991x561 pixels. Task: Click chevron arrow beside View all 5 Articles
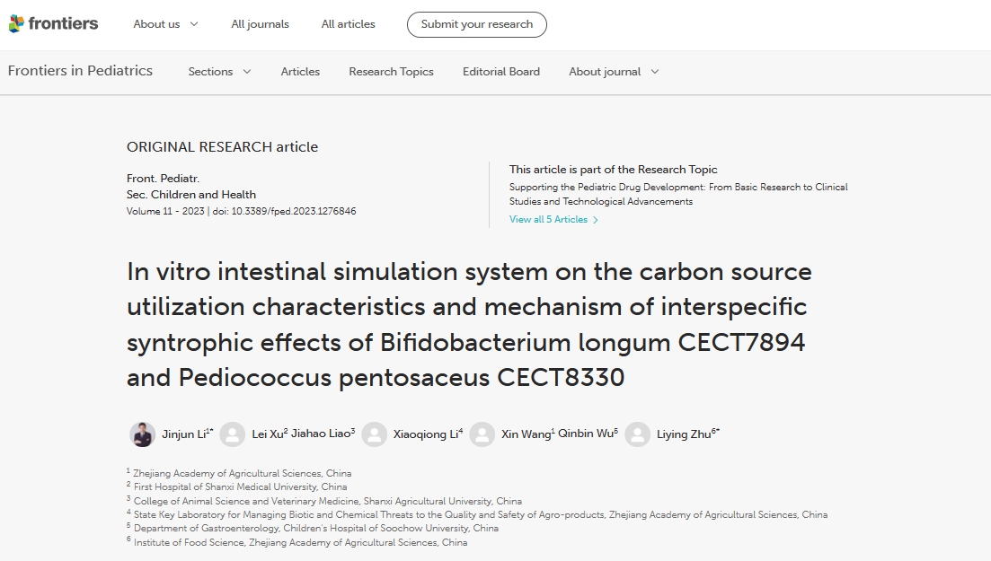click(596, 220)
